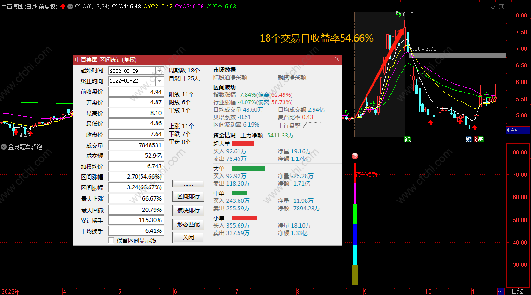Click the 关闭 button
Image resolution: width=531 pixels, height=295 pixels.
(188, 237)
